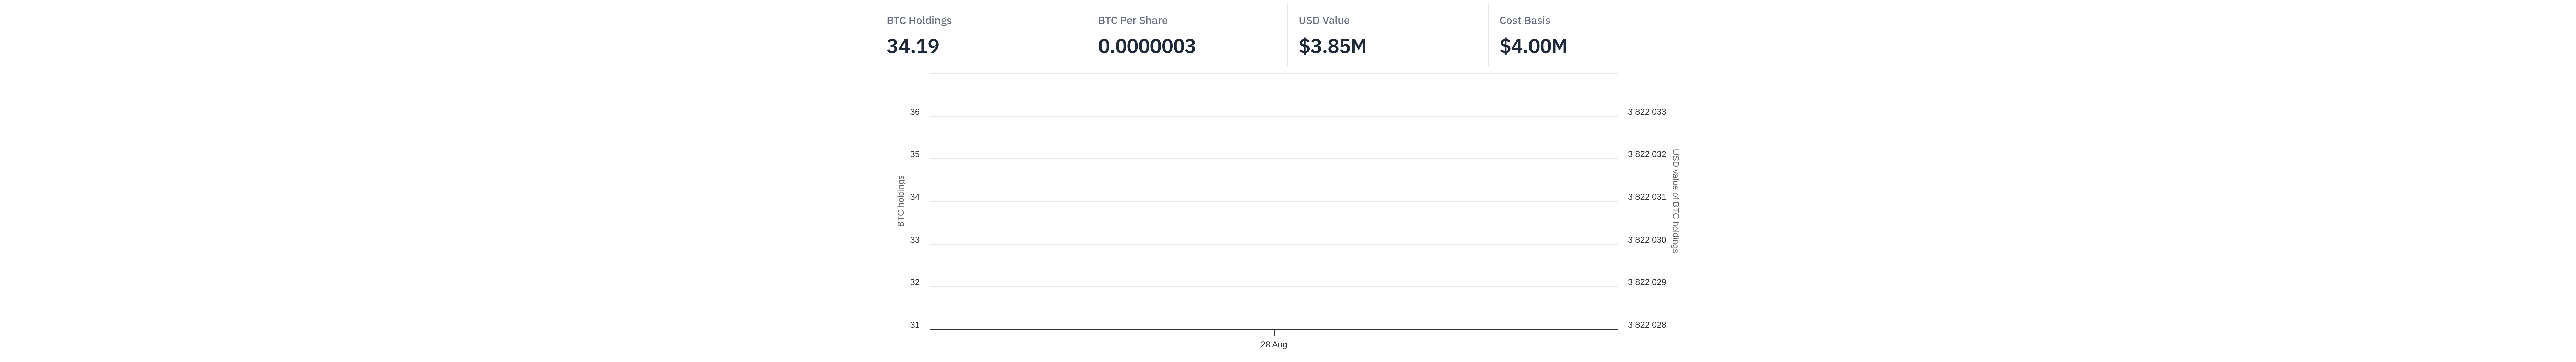
Task: Click the right axis value 3 822 032
Action: [1646, 154]
